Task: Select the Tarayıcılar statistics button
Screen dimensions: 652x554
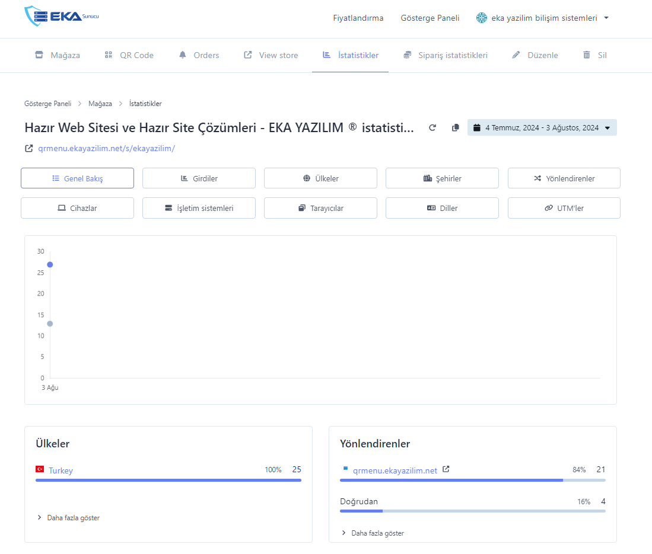Action: coord(320,208)
